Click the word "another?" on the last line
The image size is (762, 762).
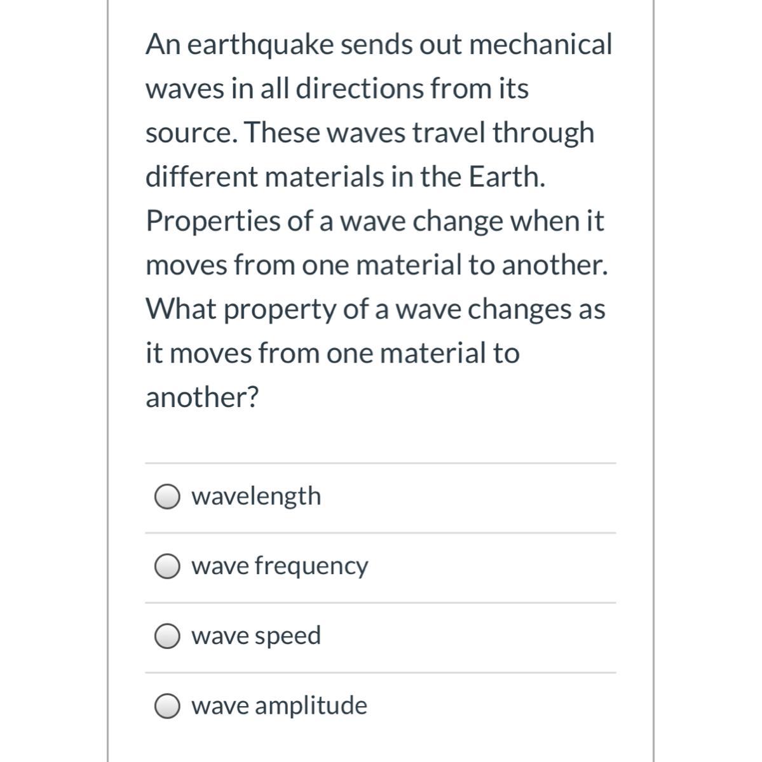pos(202,398)
